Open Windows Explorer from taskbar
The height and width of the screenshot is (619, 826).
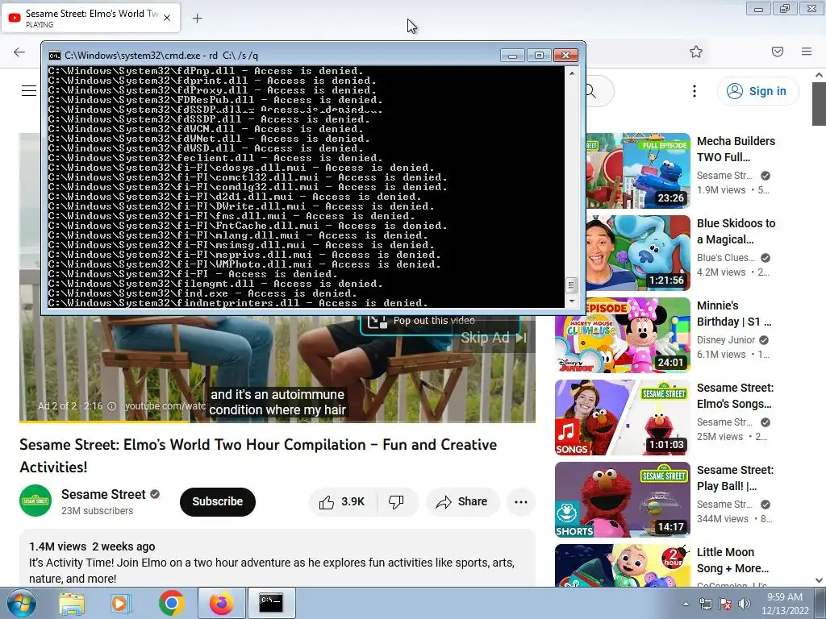72,603
